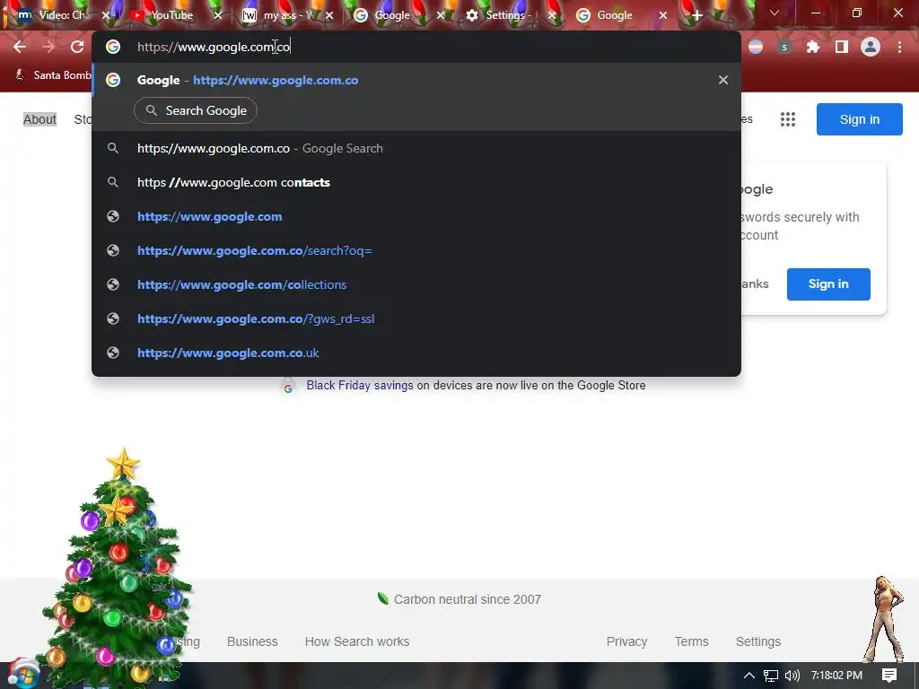Open the Santa Bomb bookmark
The image size is (919, 689).
[x=53, y=75]
